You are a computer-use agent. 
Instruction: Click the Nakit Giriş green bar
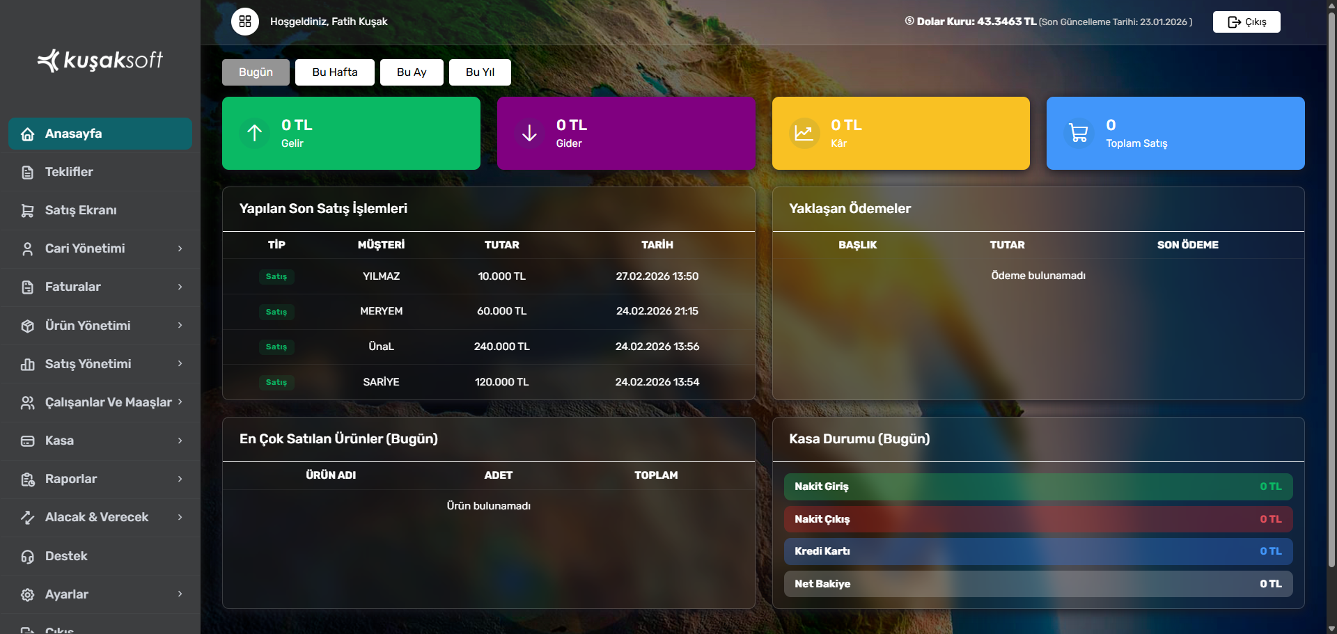point(1038,486)
